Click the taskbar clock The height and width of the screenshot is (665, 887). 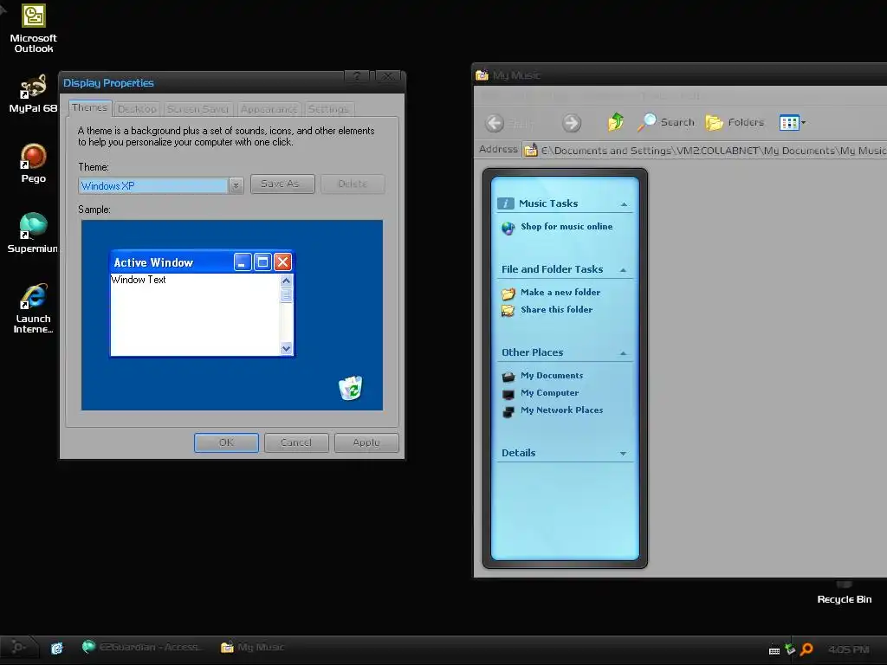(849, 649)
